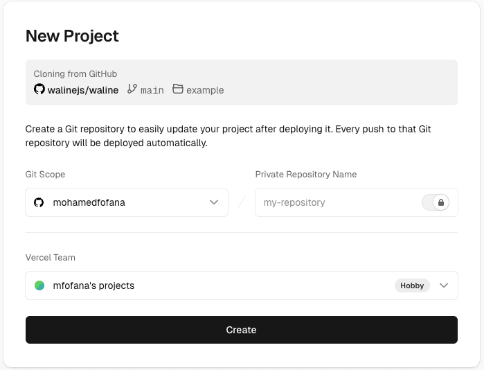Click the green team avatar circle
484x370 pixels.
39,285
